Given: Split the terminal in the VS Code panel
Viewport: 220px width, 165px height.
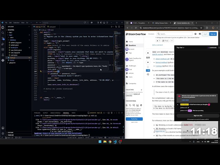Looking at the screenshot, I should tap(109, 113).
